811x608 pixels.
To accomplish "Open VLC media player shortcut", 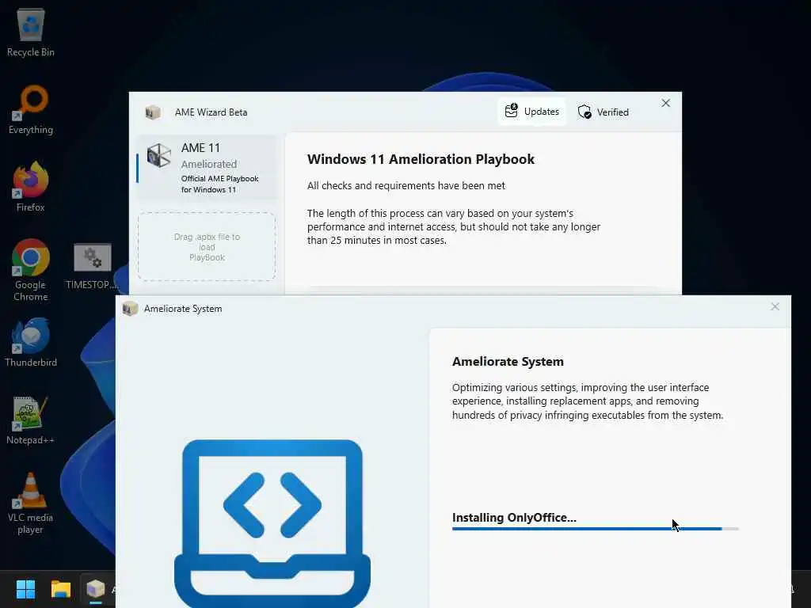I will 31,503.
